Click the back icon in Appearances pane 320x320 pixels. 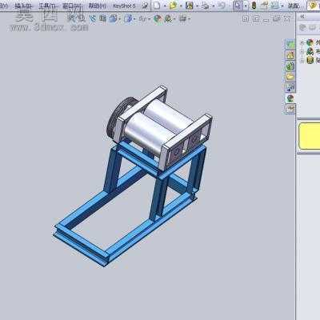302,27
